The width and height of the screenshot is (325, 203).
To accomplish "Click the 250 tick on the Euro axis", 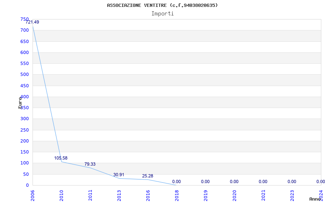I will pyautogui.click(x=24, y=130).
